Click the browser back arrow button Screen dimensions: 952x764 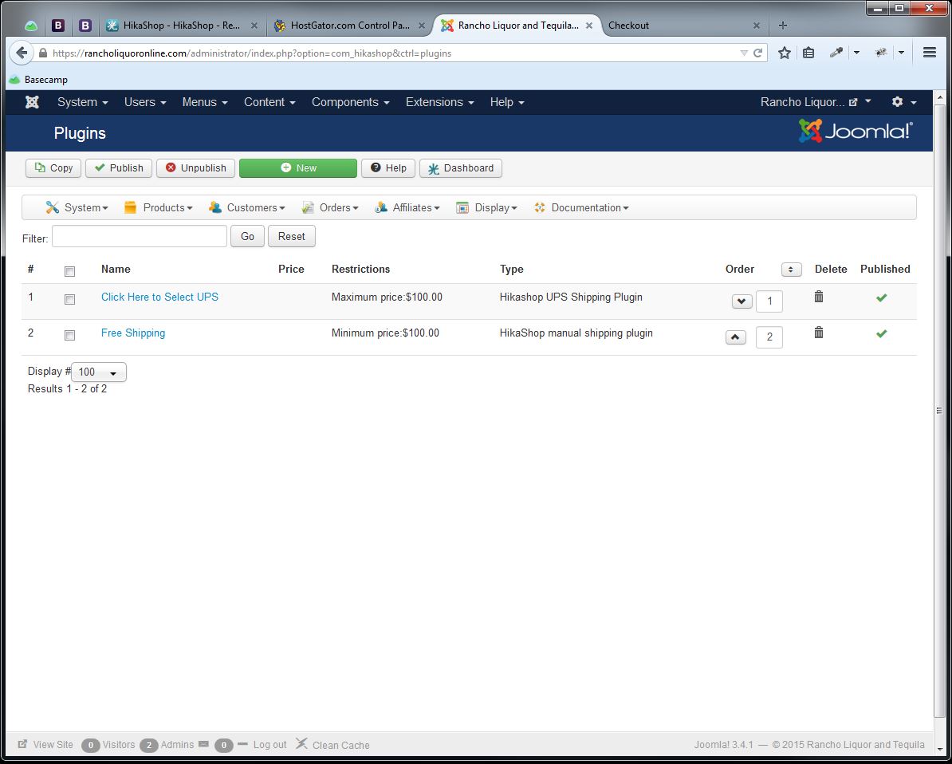[x=22, y=53]
